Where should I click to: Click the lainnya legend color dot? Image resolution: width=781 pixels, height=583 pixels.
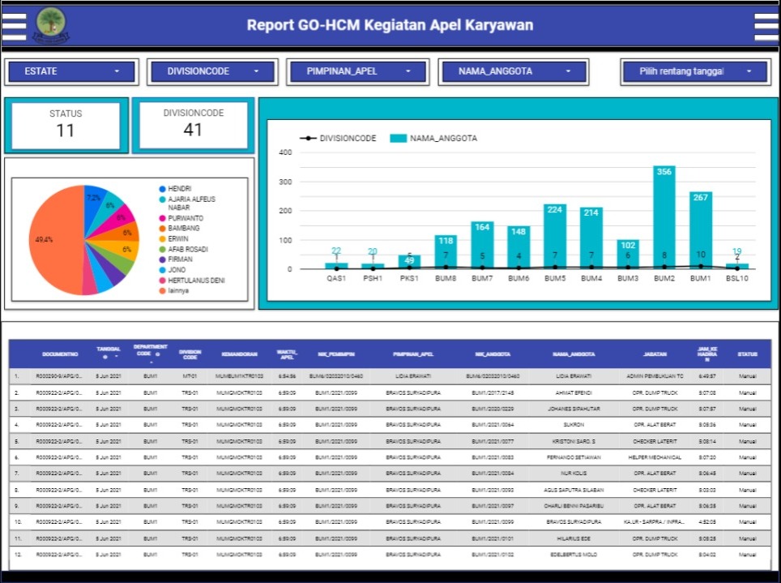pyautogui.click(x=163, y=290)
